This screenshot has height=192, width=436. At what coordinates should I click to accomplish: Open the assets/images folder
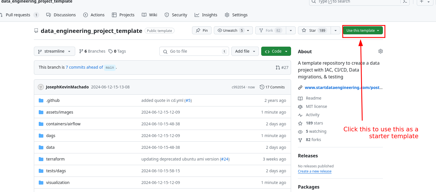(x=60, y=112)
